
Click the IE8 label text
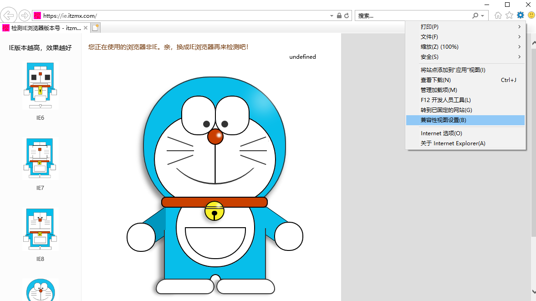point(41,259)
